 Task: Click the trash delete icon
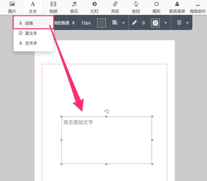pos(179,23)
